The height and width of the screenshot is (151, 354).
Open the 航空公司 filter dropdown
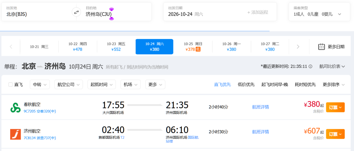click(69, 85)
